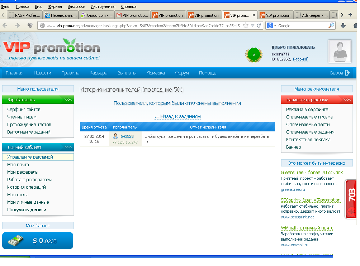Open Главная in the navigation bar

pos(15,73)
